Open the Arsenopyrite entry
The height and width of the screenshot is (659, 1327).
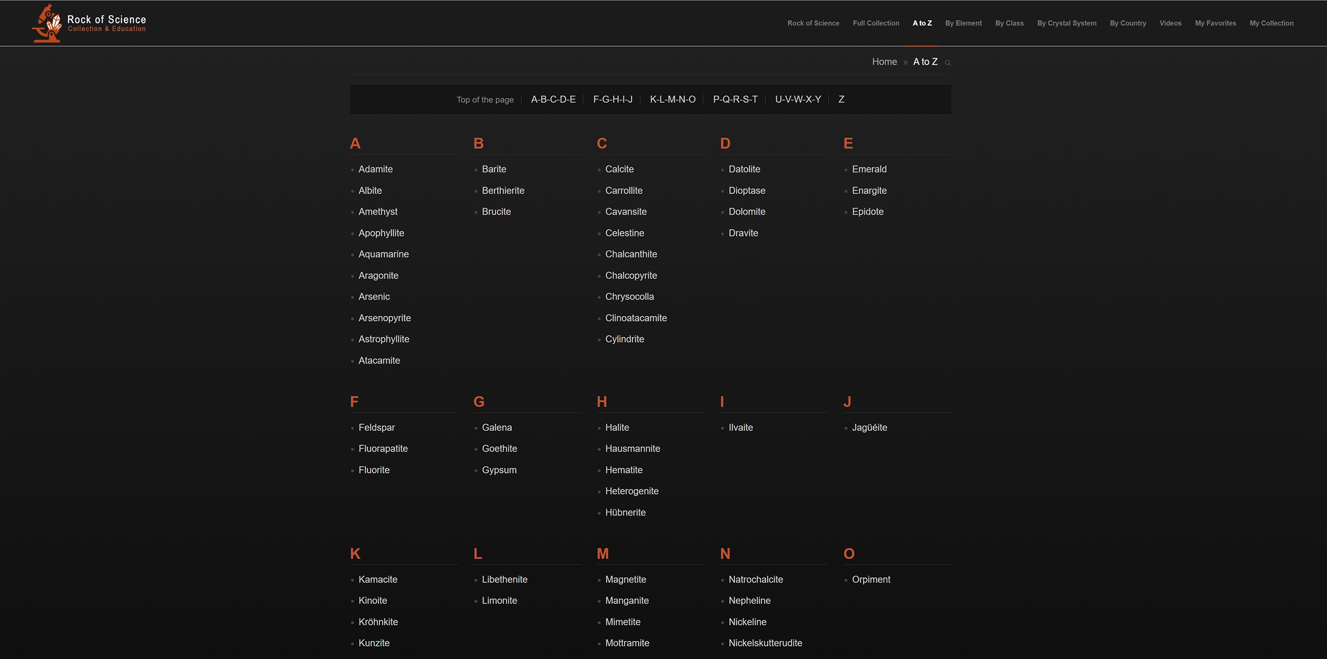coord(384,318)
